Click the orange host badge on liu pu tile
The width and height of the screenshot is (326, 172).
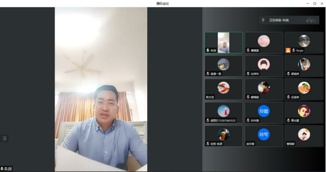[x=288, y=50]
